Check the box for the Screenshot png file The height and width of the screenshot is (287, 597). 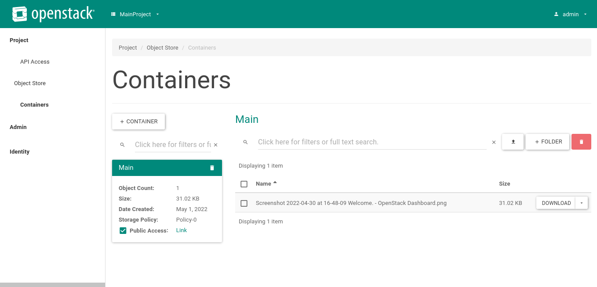244,203
